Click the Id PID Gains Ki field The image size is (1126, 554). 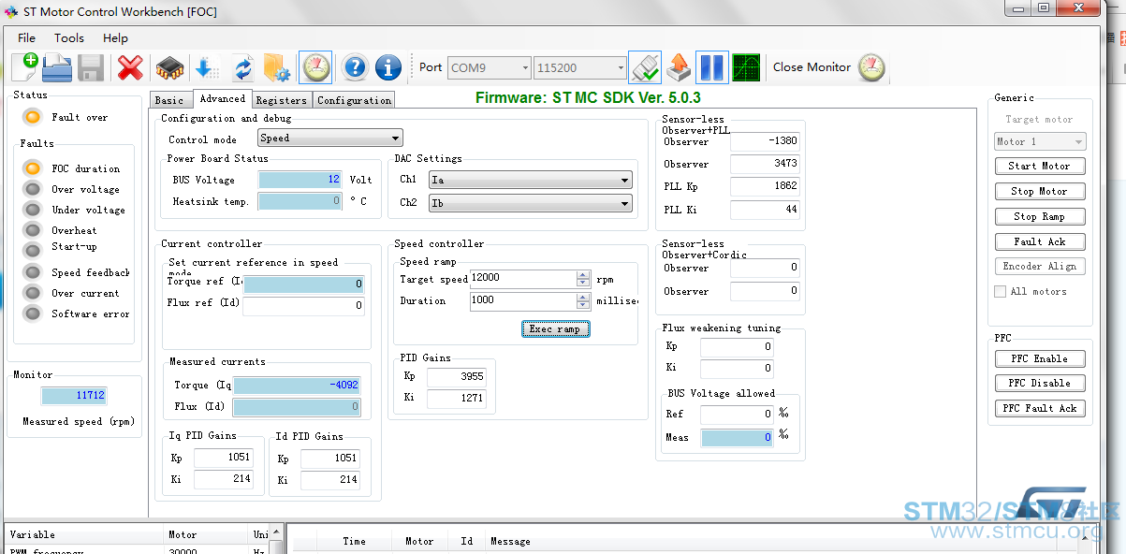[x=330, y=479]
